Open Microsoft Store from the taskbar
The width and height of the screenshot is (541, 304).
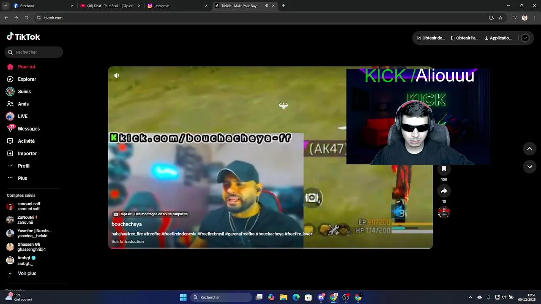[309, 297]
